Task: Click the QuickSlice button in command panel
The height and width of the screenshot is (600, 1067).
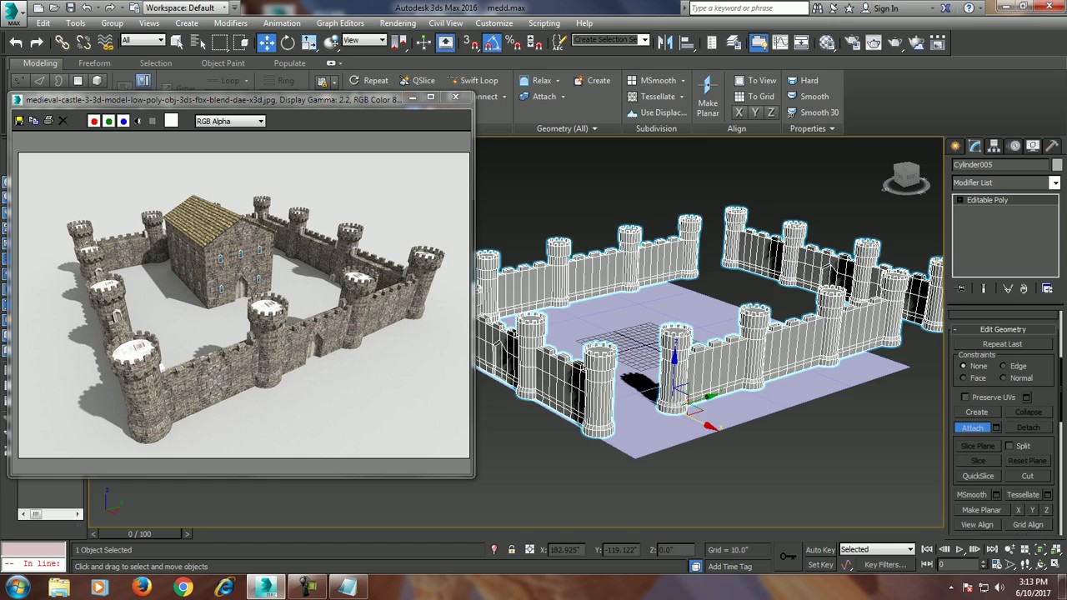Action: 978,476
